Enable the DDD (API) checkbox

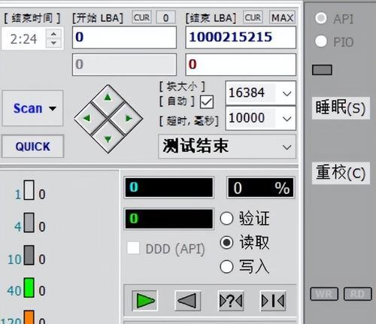(x=133, y=248)
